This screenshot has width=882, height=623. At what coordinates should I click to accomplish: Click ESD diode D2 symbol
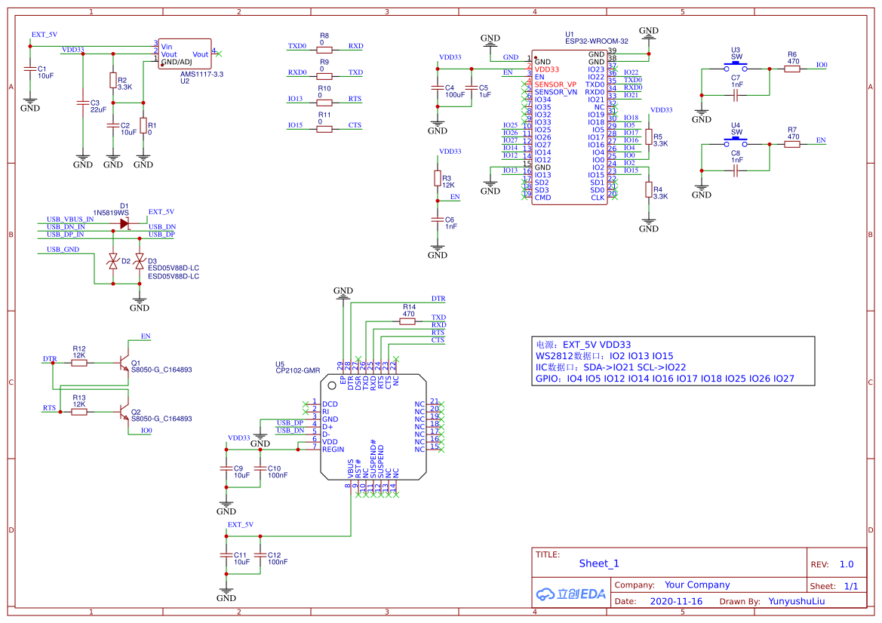(113, 261)
